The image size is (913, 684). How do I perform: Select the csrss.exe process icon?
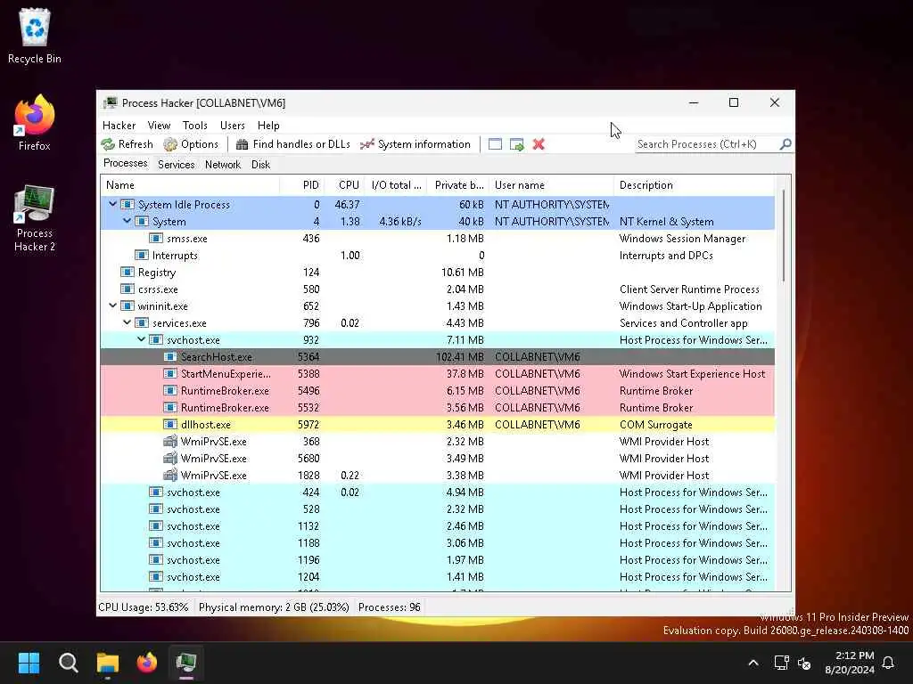(127, 289)
